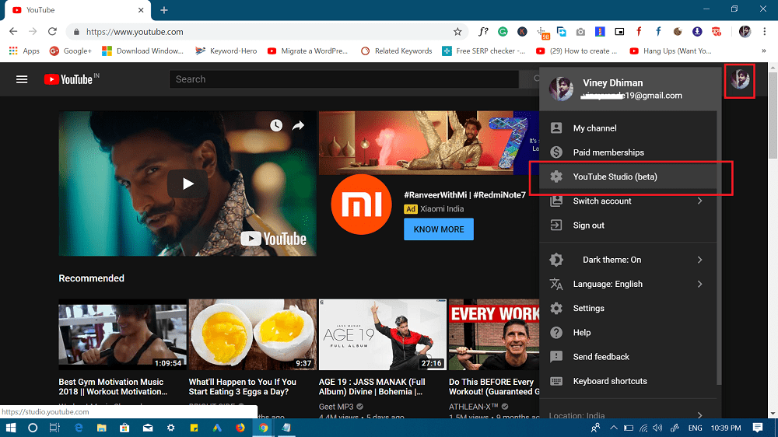Click the YouTube Studio gear icon

pos(556,177)
